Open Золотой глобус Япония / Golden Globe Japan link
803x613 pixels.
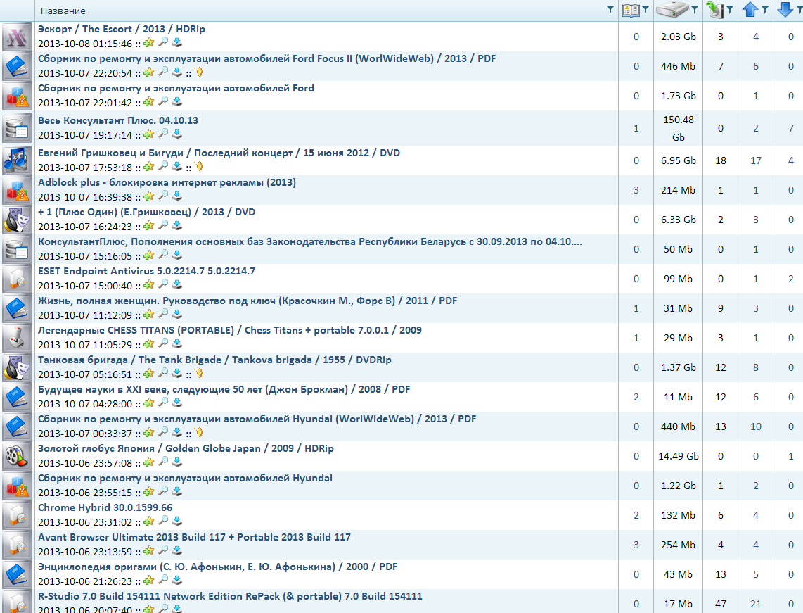[186, 448]
